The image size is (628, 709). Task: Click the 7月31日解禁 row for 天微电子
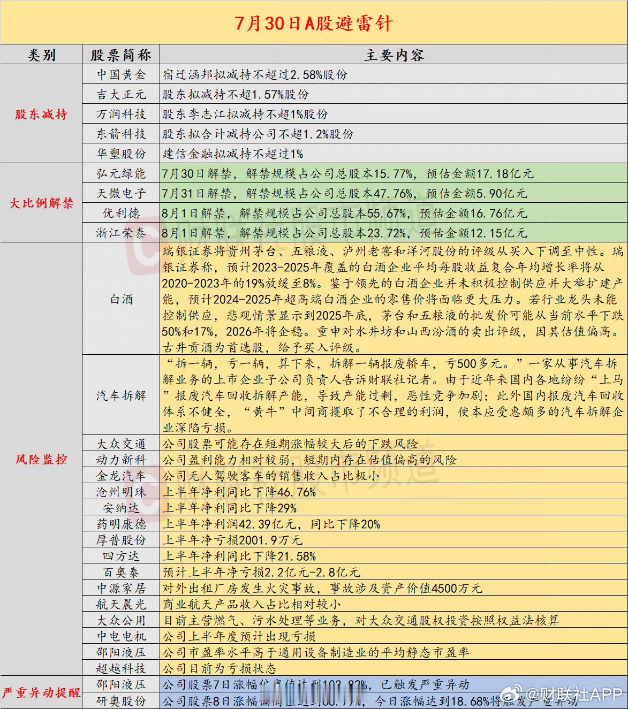coord(345,193)
